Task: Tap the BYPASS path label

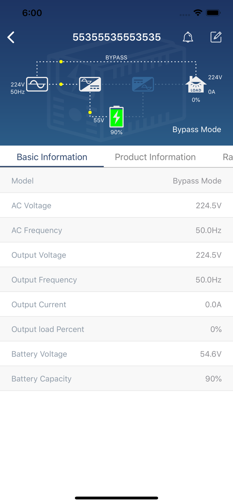Action: point(116,58)
